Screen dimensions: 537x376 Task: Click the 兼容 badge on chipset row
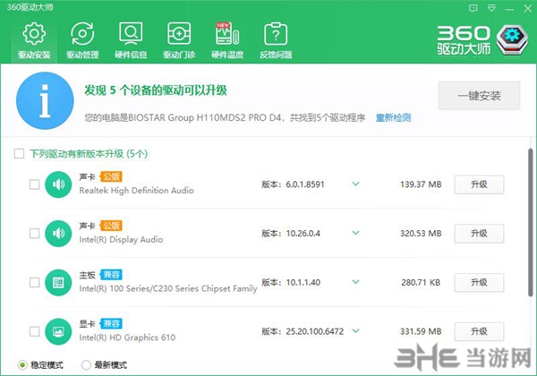pos(111,275)
